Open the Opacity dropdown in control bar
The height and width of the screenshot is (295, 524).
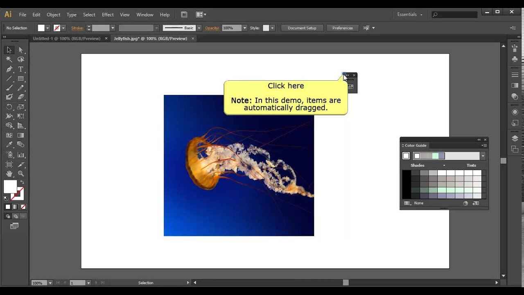click(244, 28)
